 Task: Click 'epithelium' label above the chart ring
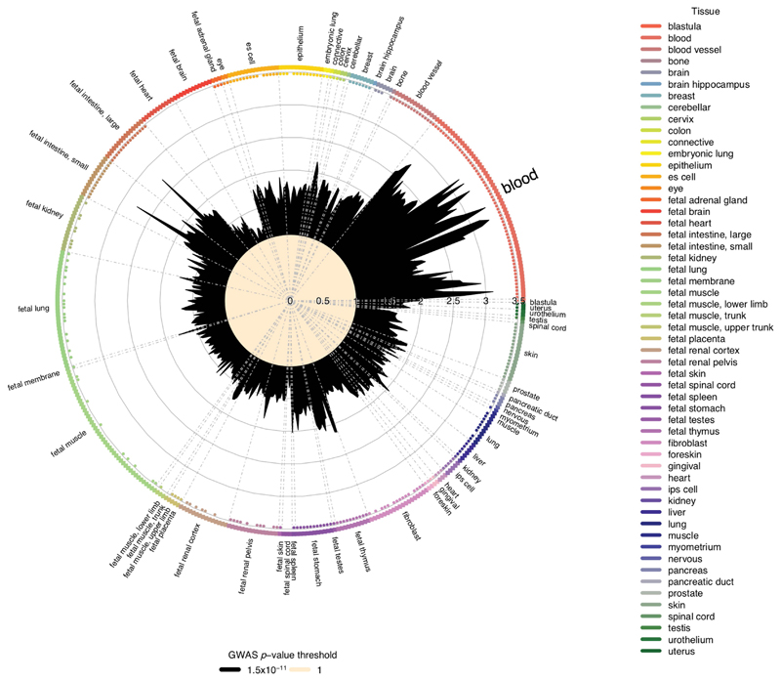click(301, 43)
